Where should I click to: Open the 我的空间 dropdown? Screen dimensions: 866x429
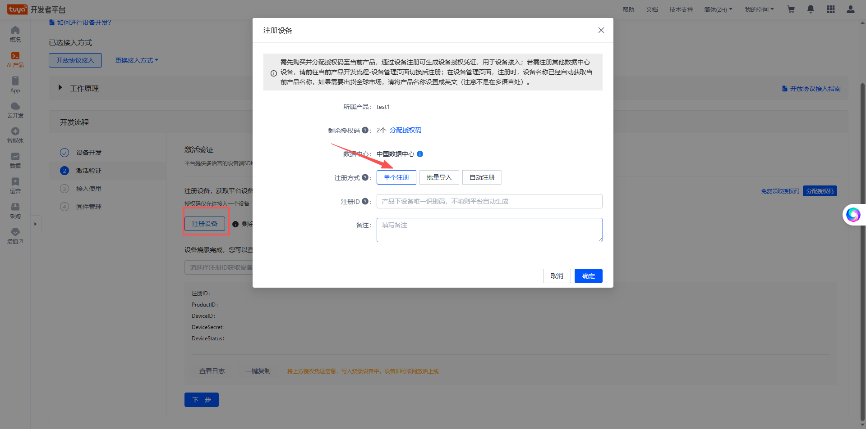pos(759,9)
